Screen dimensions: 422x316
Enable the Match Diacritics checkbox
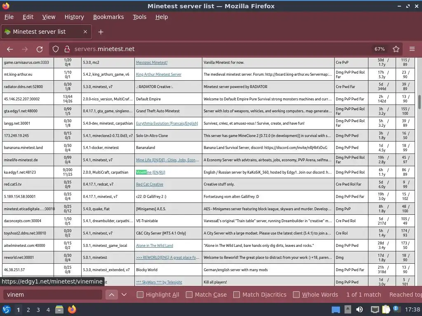(x=236, y=295)
